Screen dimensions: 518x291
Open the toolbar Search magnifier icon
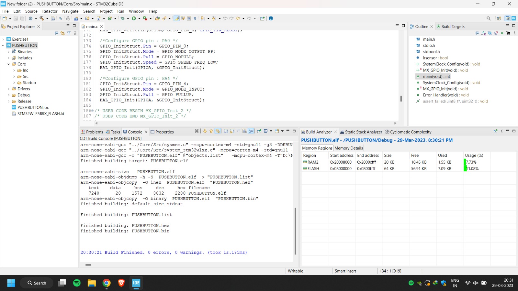coord(489,18)
